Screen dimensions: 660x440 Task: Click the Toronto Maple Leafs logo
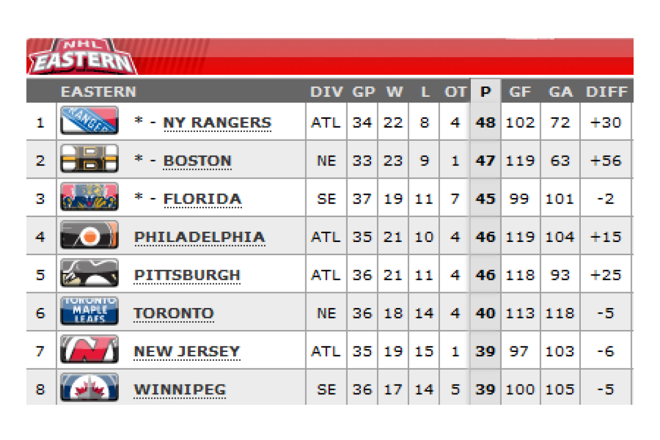89,312
